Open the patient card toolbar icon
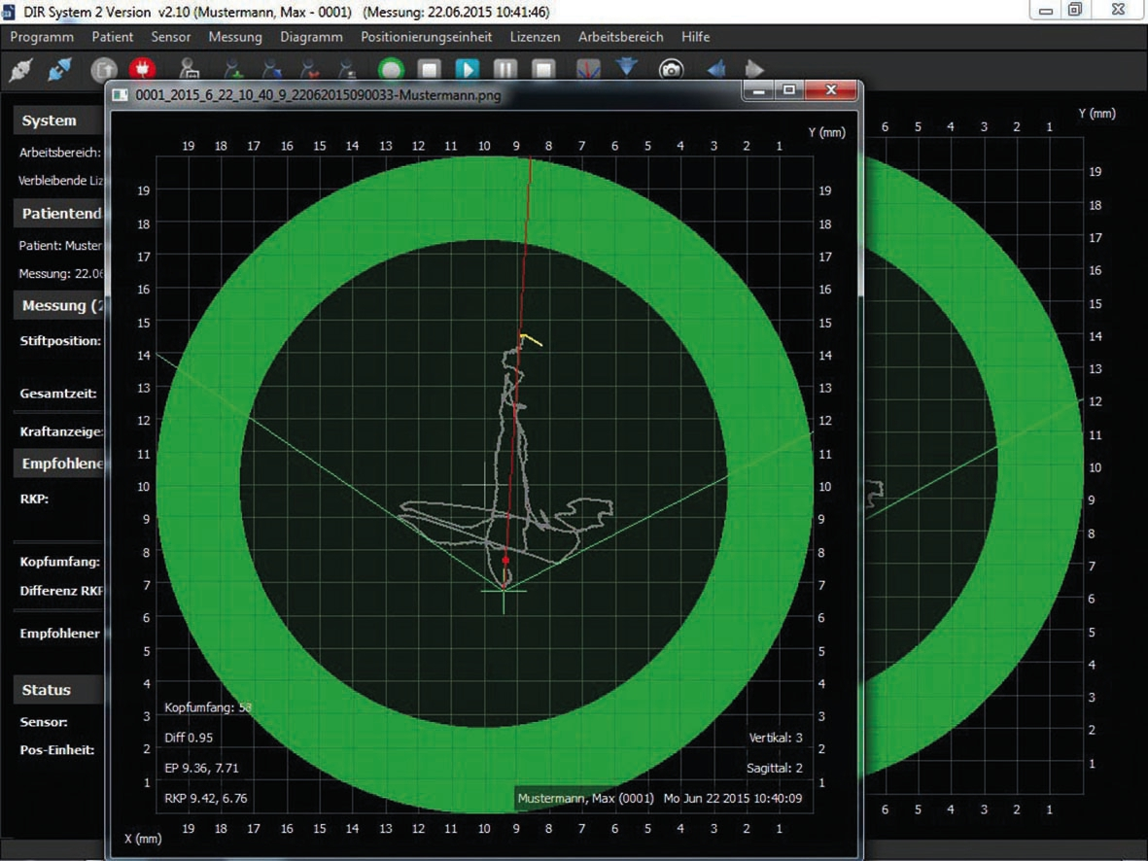This screenshot has width=1148, height=861. (189, 70)
